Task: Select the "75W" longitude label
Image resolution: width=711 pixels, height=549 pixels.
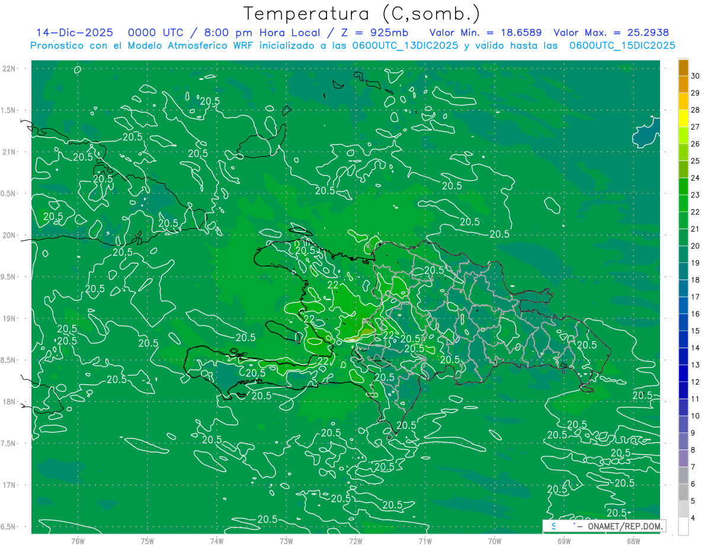Action: (148, 541)
